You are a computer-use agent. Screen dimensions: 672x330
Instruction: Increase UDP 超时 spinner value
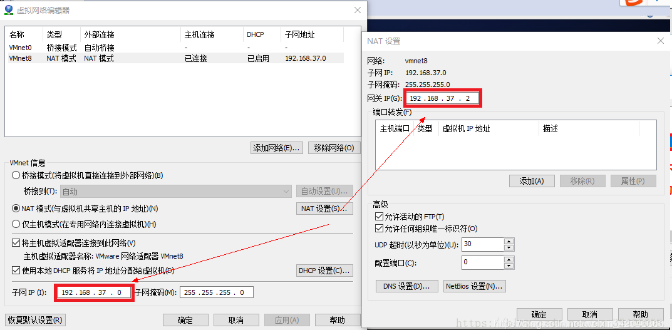pos(509,241)
